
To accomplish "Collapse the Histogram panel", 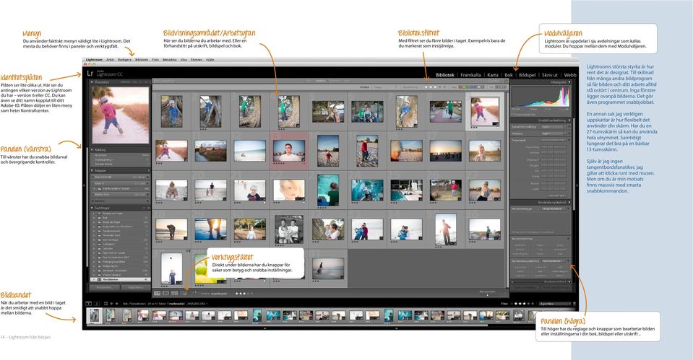I will coord(569,82).
